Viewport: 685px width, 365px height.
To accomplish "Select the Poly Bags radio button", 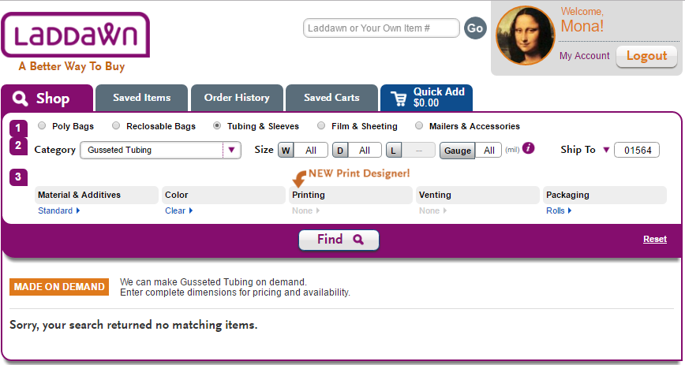I will click(42, 126).
